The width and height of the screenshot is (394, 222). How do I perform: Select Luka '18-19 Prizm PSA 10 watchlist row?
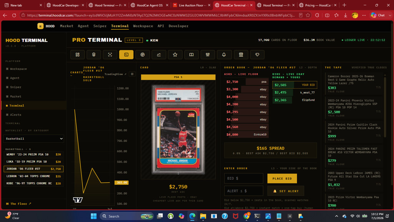click(33, 161)
